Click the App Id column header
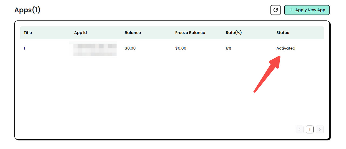The width and height of the screenshot is (346, 149). [x=81, y=33]
